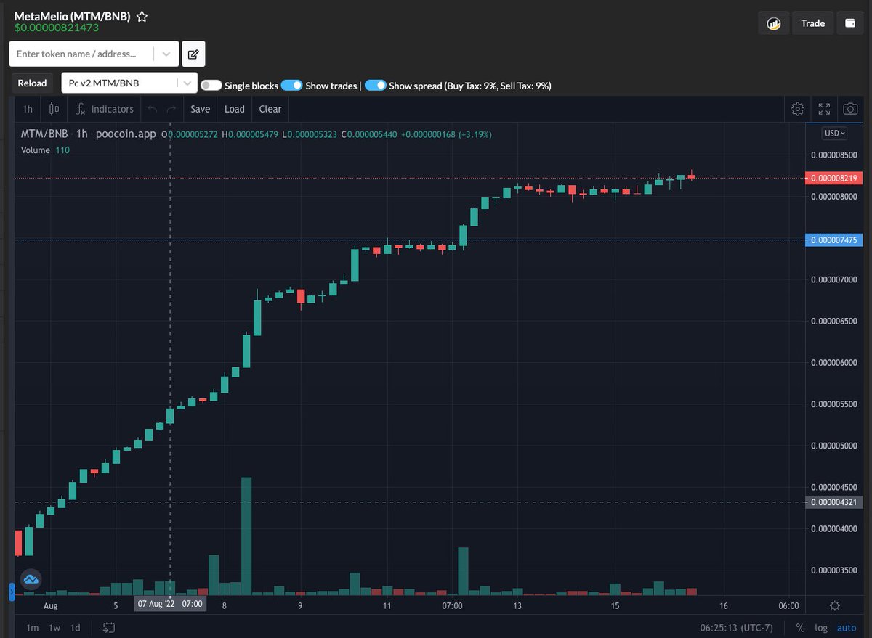The image size is (872, 638).
Task: Click Save in the chart toolbar
Action: [x=200, y=109]
